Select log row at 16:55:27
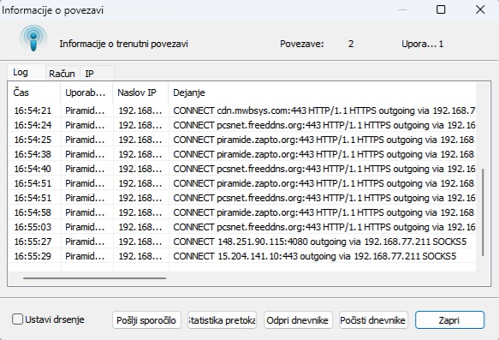The width and height of the screenshot is (499, 340). 242,242
